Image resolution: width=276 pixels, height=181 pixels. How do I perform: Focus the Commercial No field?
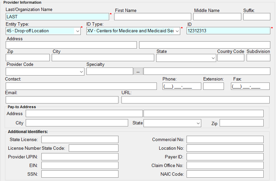tap(225, 139)
